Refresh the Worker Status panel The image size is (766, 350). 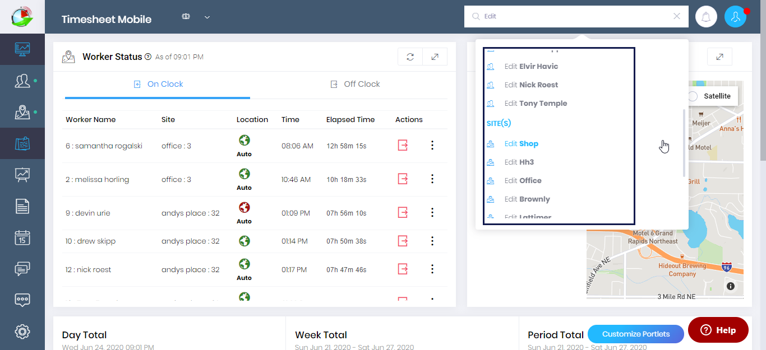(410, 57)
